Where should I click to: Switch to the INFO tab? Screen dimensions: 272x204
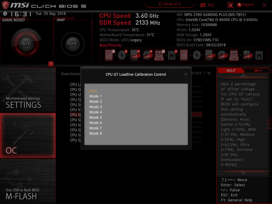coord(258,70)
